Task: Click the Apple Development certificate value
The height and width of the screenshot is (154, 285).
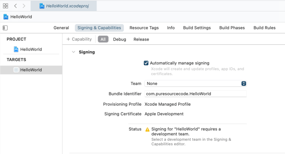Action: point(164,114)
